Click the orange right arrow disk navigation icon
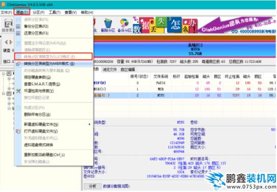Image resolution: width=277 pixels, height=192 pixels. [11, 42]
